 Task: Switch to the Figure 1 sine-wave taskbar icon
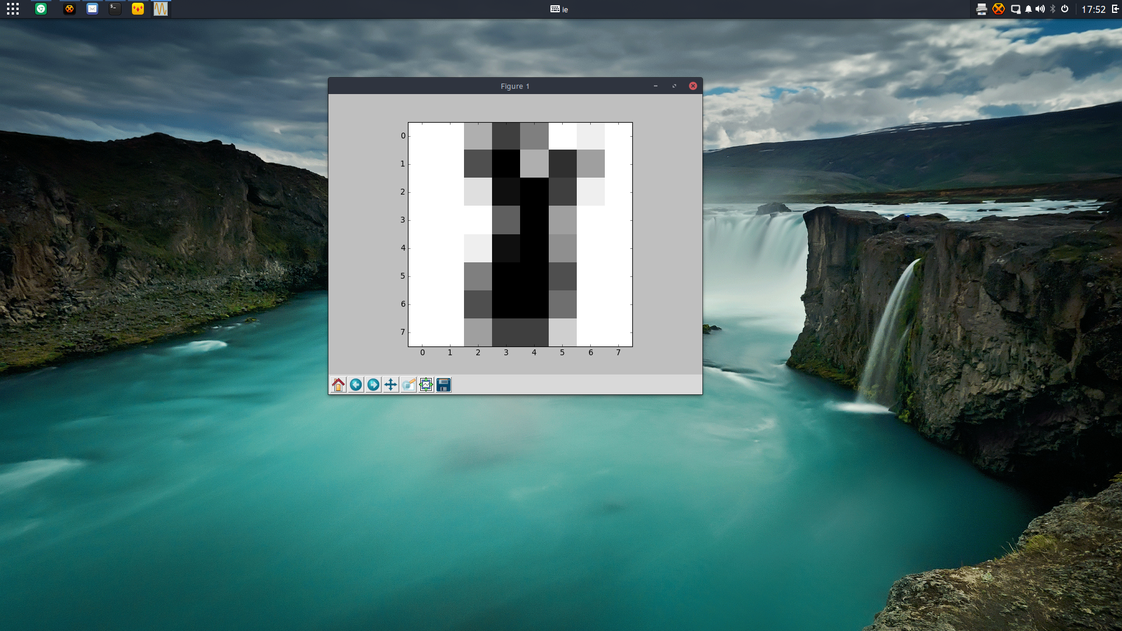pos(161,9)
